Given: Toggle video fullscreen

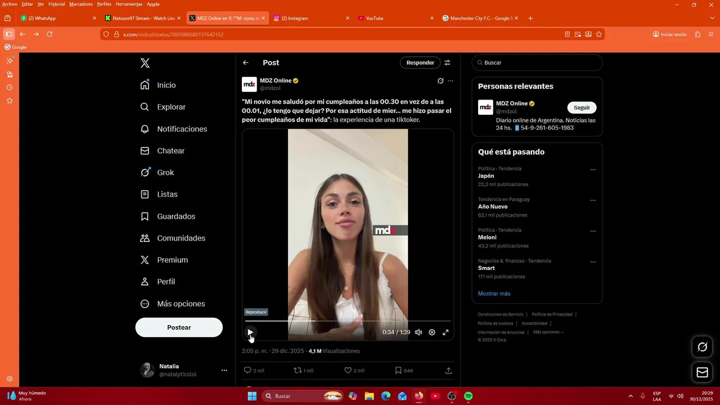Looking at the screenshot, I should tap(445, 332).
